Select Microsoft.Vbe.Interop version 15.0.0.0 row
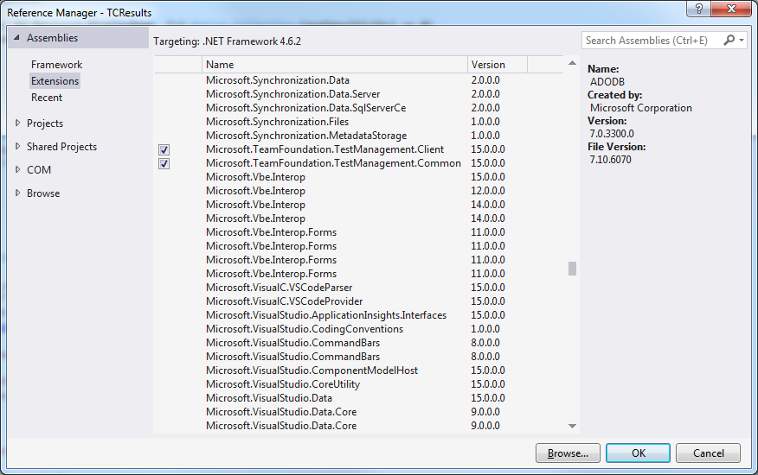The width and height of the screenshot is (758, 475). click(x=359, y=177)
